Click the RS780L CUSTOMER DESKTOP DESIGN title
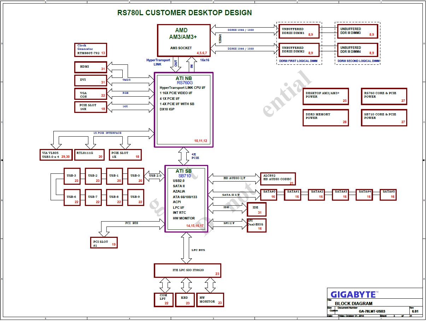 [185, 13]
